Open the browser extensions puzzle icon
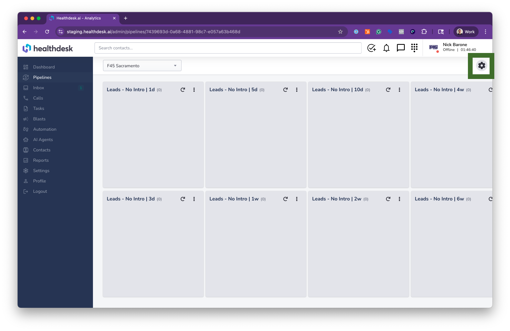 tap(424, 32)
